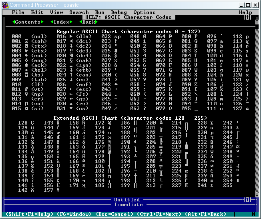Image resolution: width=261 pixels, height=219 pixels.
Task: Click the Shift+F1=Help status bar shortcut
Action: pyautogui.click(x=29, y=214)
